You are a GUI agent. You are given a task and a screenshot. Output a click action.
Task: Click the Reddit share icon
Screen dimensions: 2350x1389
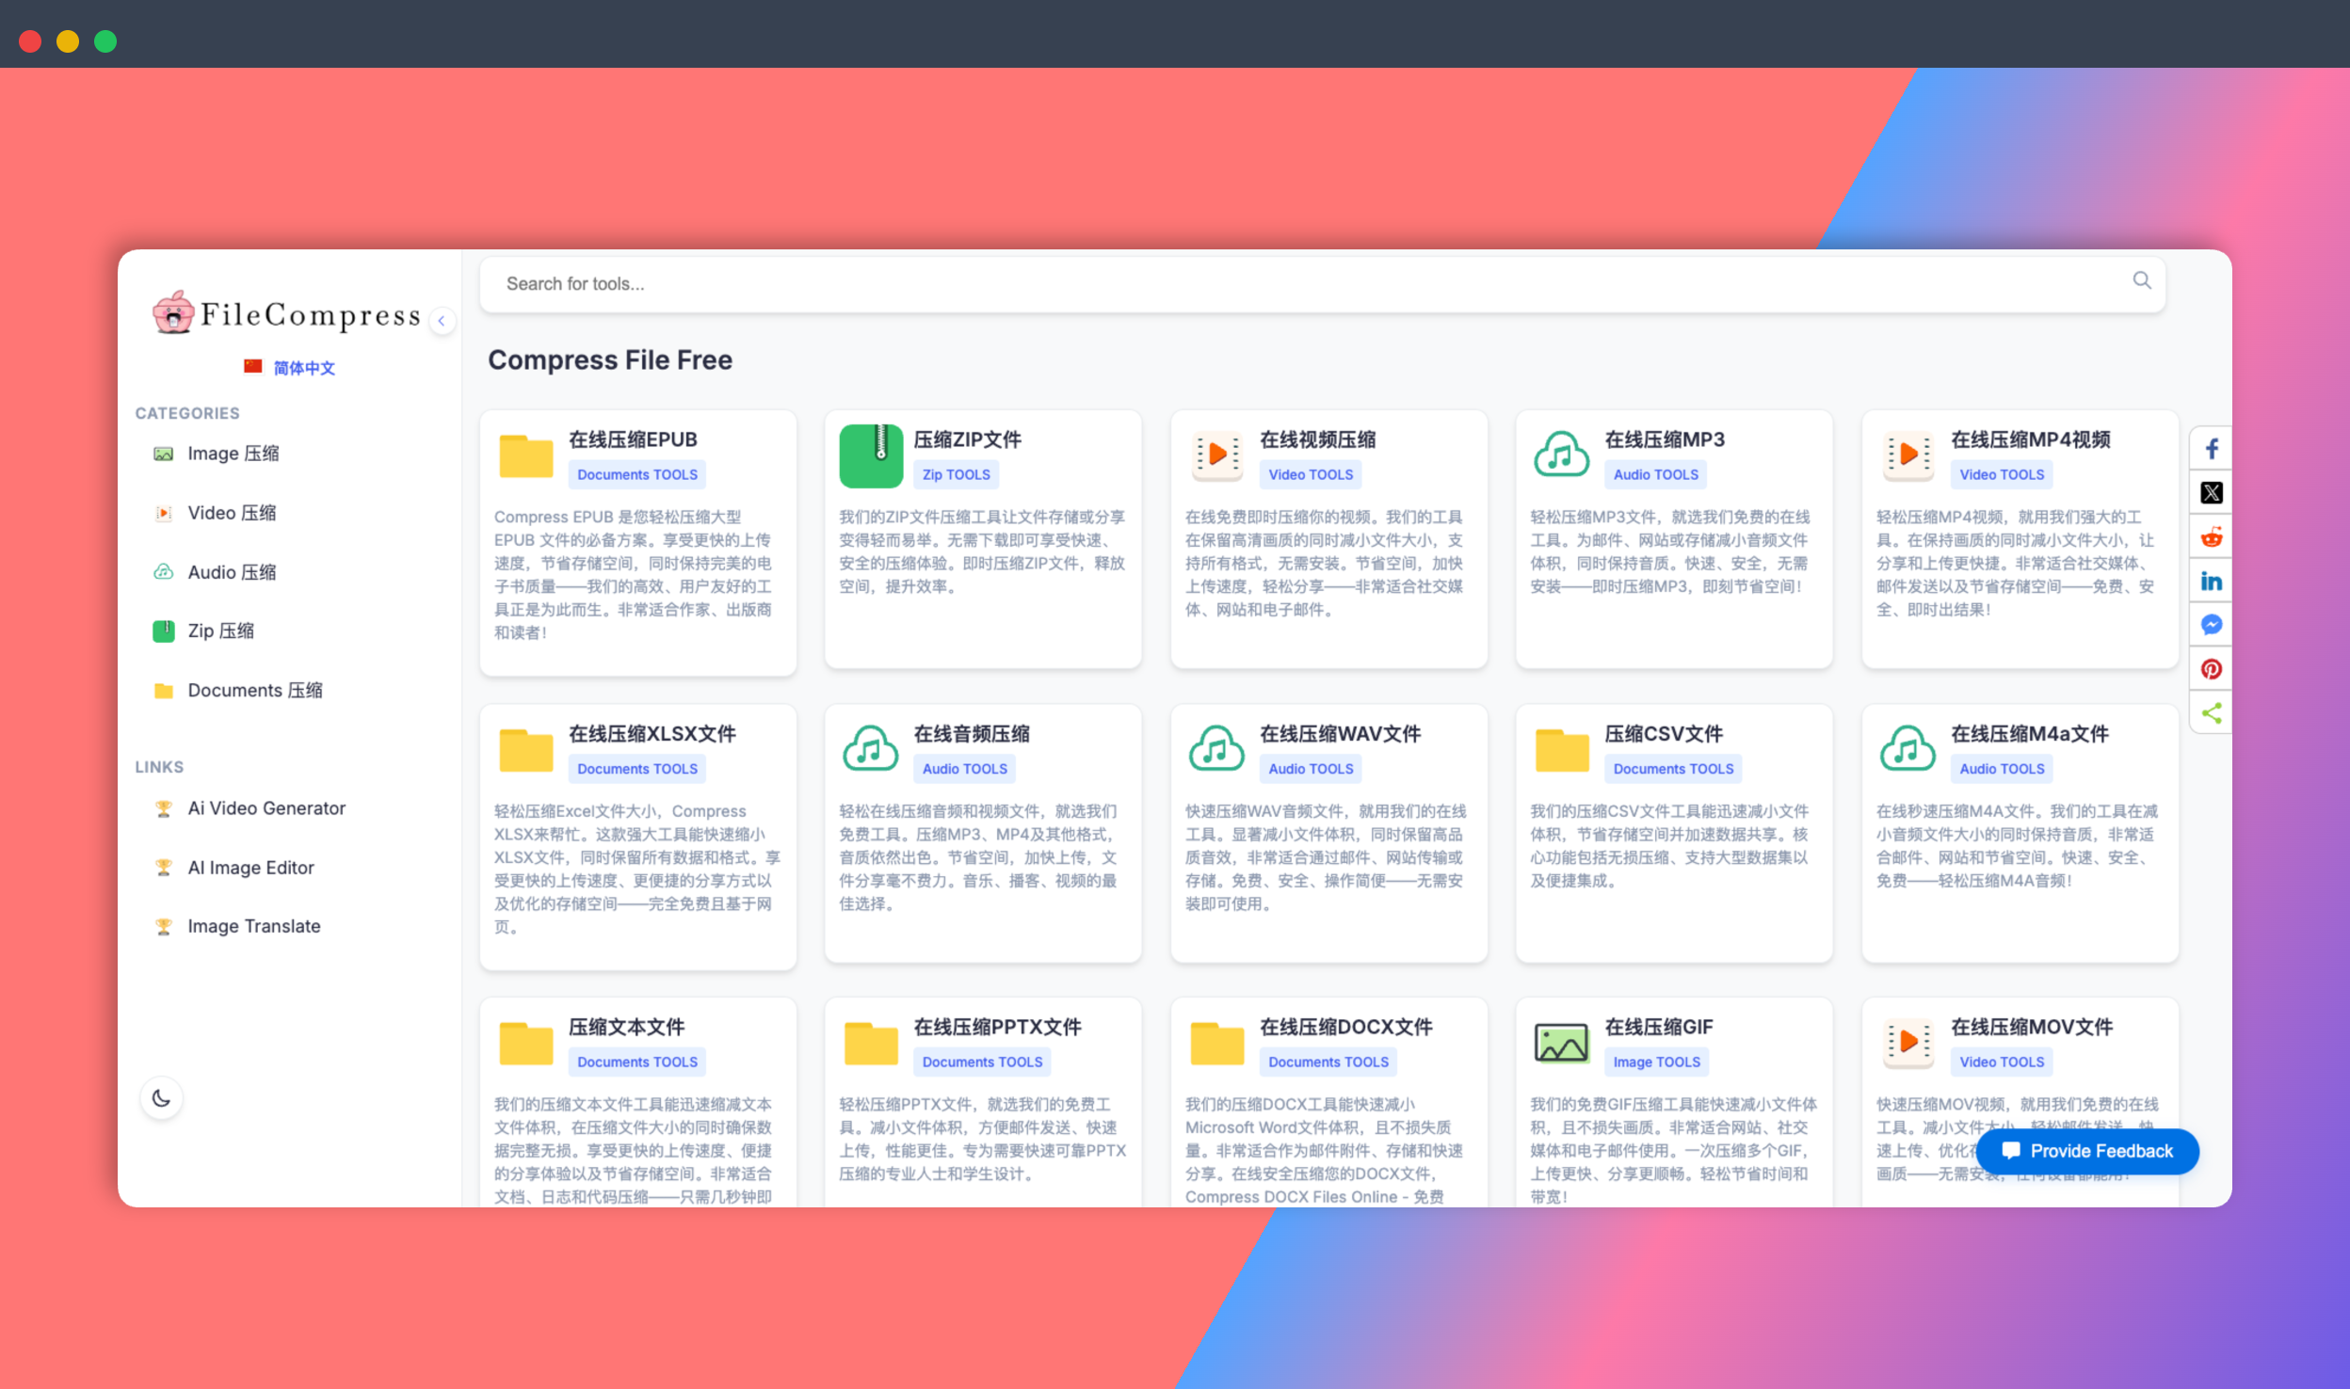[2212, 536]
